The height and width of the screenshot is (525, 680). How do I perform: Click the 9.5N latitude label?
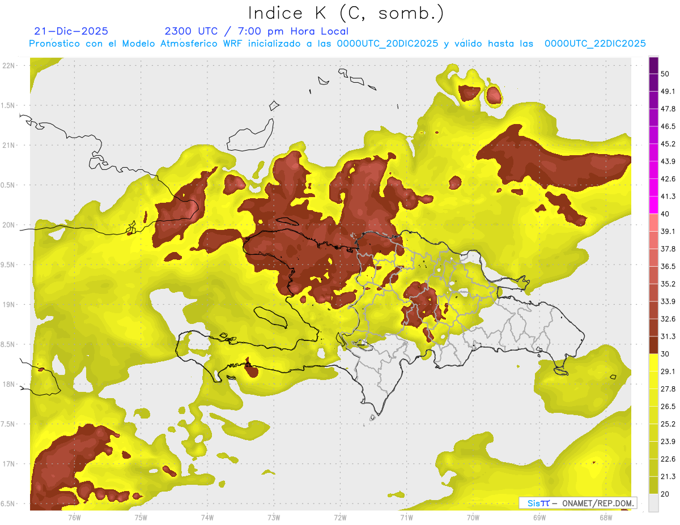[x=8, y=264]
